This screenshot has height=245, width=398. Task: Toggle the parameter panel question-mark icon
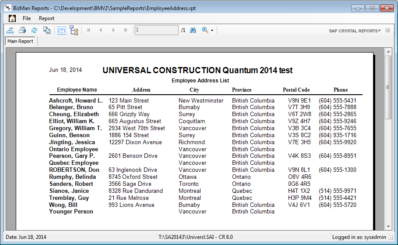62,31
